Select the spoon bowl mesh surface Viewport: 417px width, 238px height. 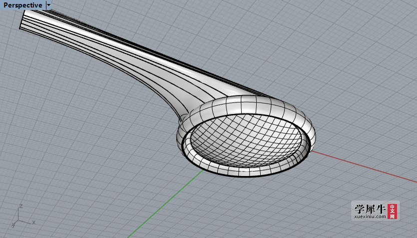(x=246, y=140)
